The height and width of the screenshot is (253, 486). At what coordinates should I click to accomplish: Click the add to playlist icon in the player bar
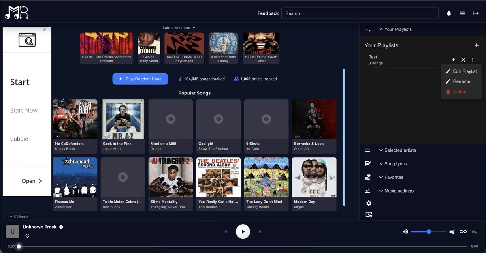pyautogui.click(x=474, y=232)
